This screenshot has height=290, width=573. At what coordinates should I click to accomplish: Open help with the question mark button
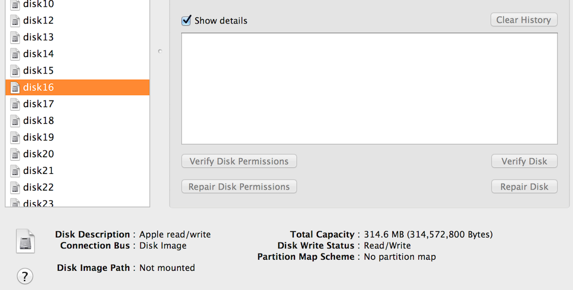pos(25,276)
